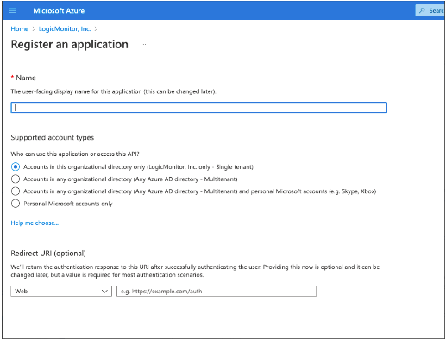Focus the application Name text field
Image resolution: width=446 pixels, height=339 pixels.
[199, 108]
